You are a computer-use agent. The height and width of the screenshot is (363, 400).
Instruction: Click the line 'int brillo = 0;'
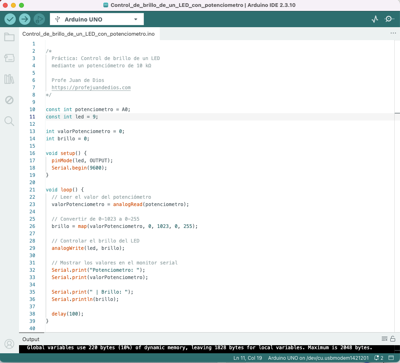coord(68,139)
